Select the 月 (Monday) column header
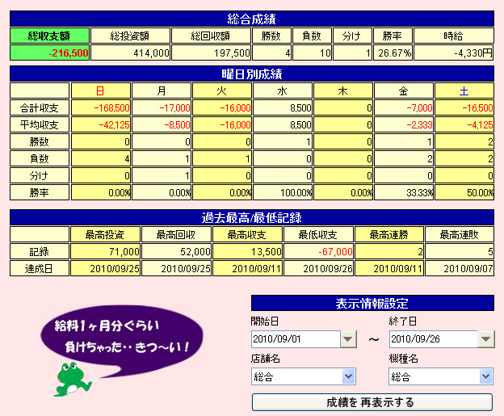The width and height of the screenshot is (504, 416). point(162,90)
